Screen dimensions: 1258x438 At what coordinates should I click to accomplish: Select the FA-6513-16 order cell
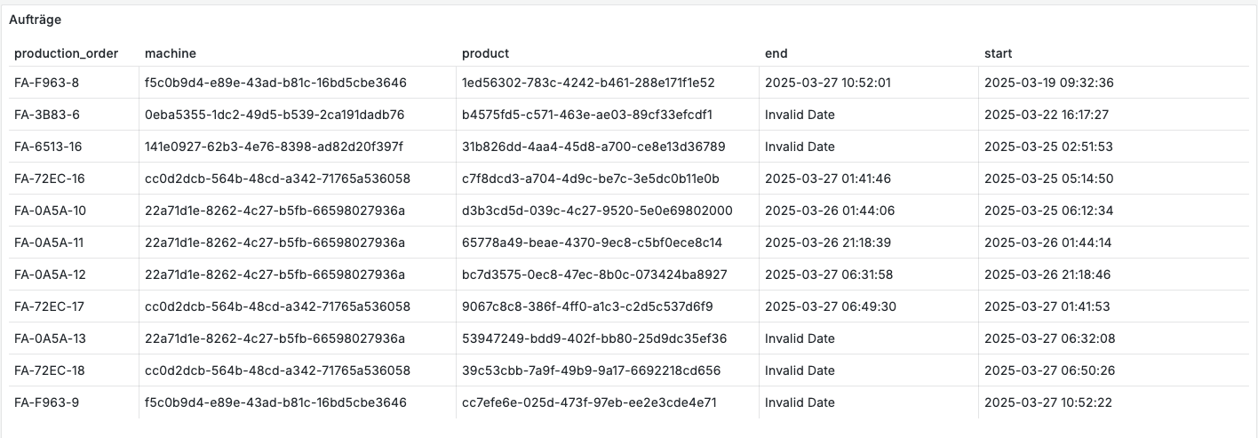50,147
